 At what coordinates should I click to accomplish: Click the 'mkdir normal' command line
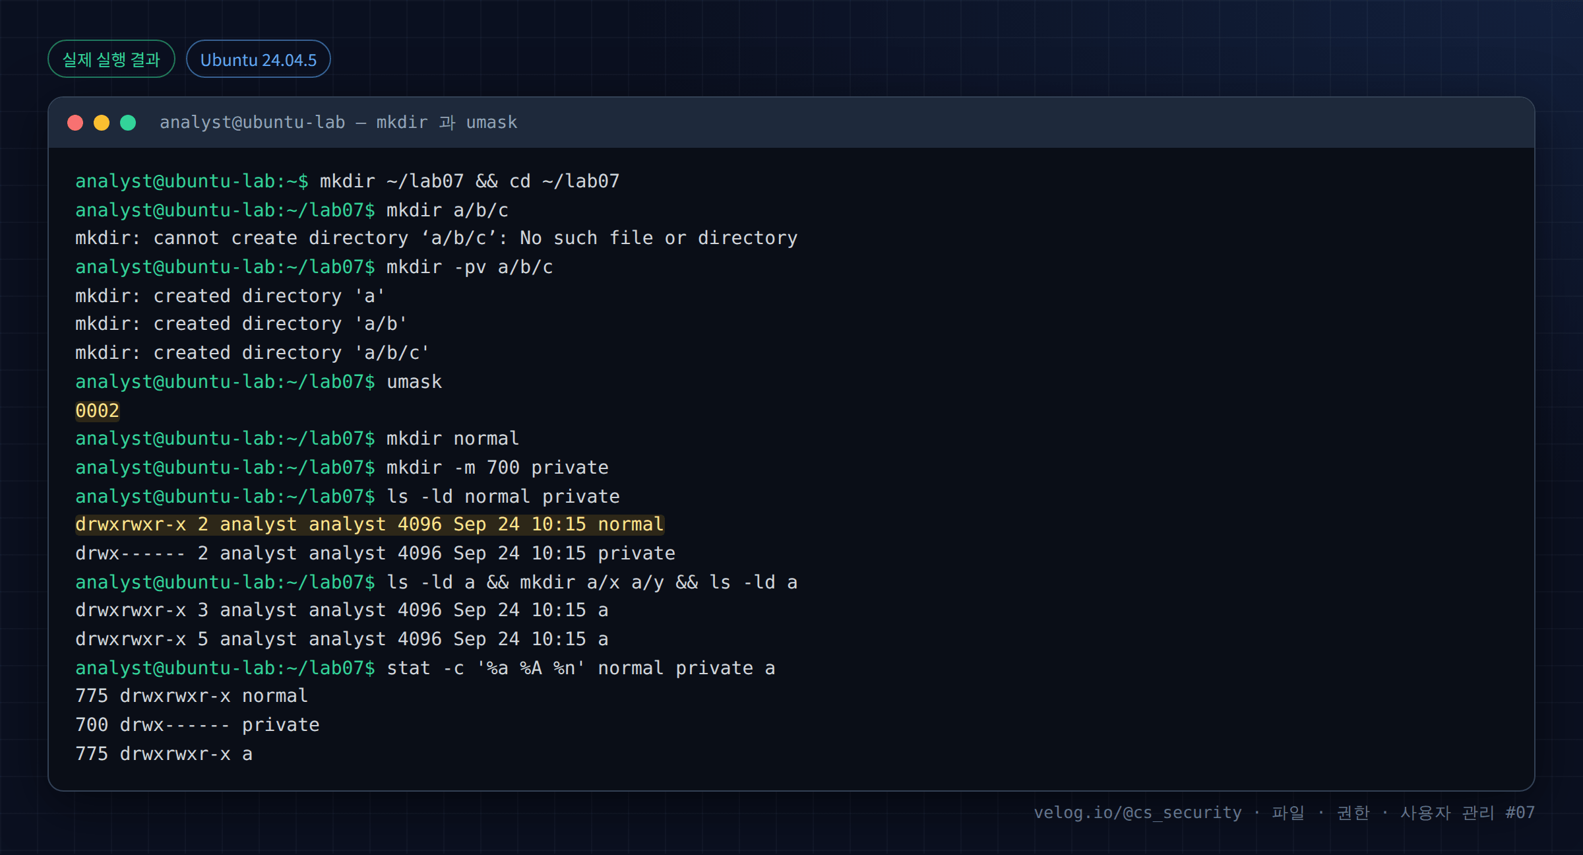tap(297, 439)
